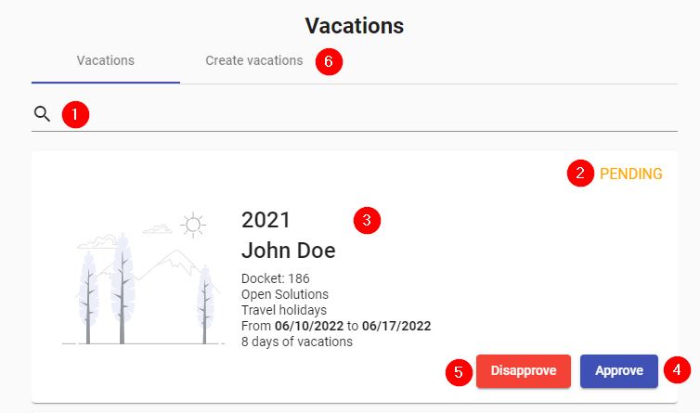Click the red circle marker numbered 3

(367, 221)
